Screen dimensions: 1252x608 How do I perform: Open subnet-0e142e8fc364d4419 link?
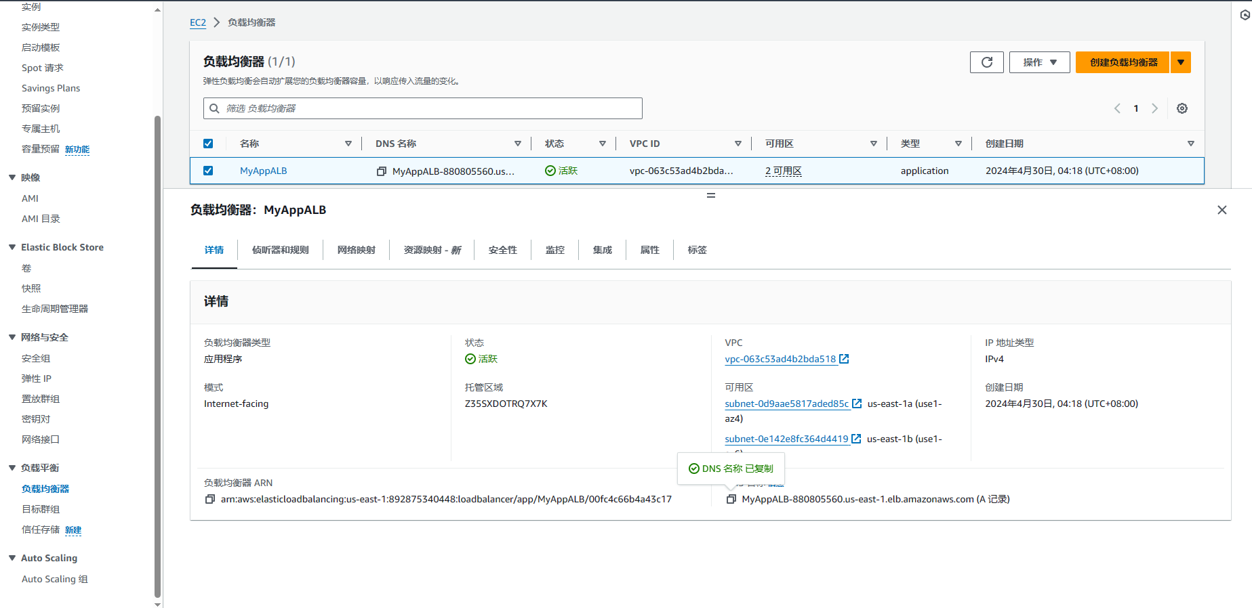pos(786,439)
